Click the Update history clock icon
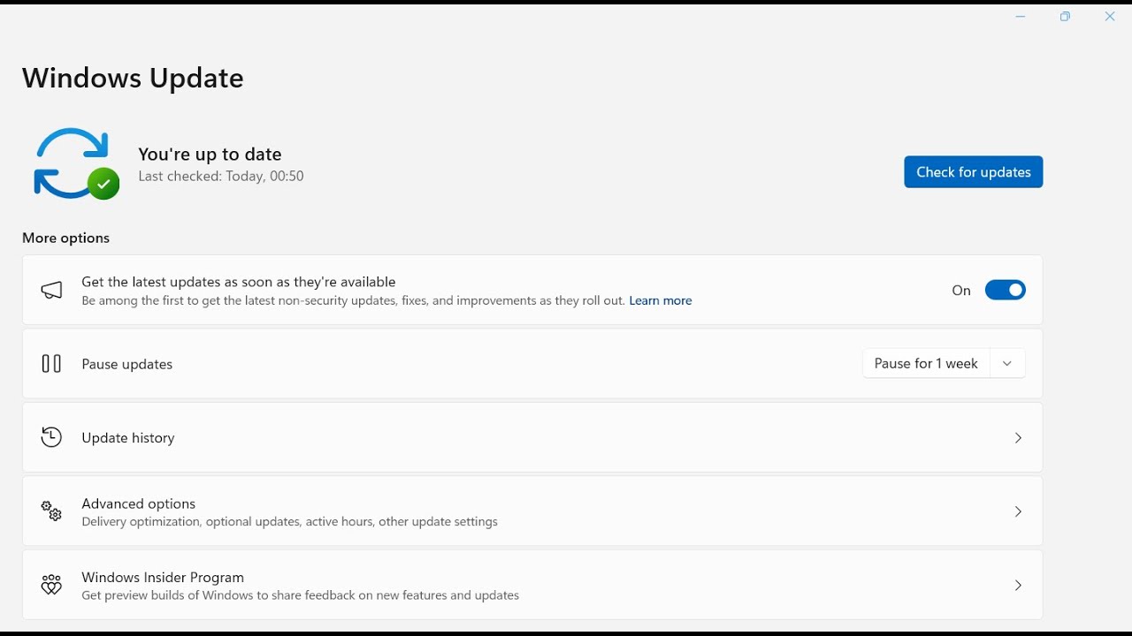Viewport: 1132px width, 636px height. [x=51, y=437]
